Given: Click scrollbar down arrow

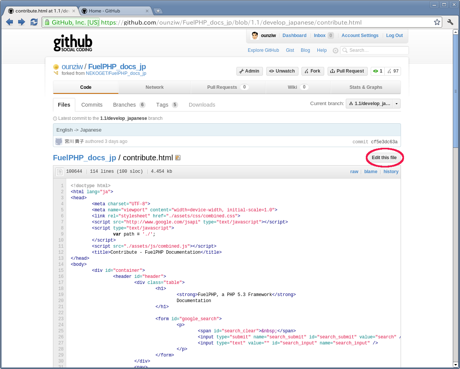Looking at the screenshot, I should coord(456,364).
